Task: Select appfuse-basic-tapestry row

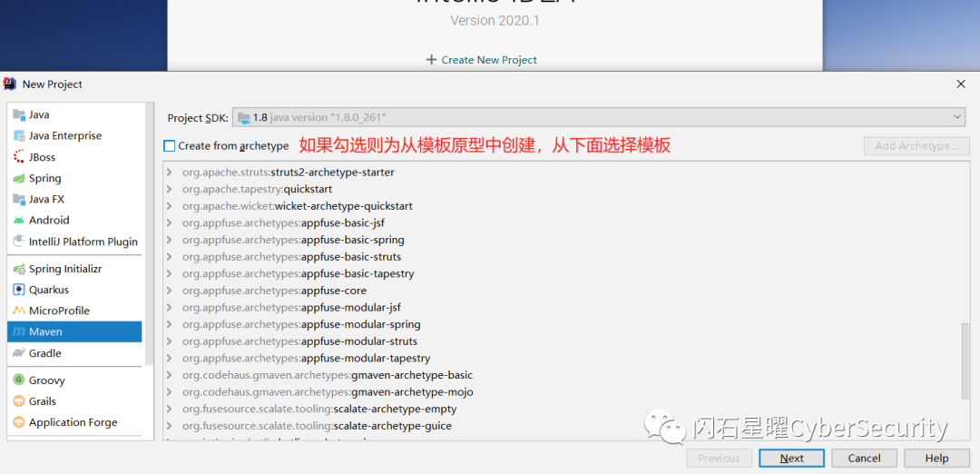Action: point(562,274)
